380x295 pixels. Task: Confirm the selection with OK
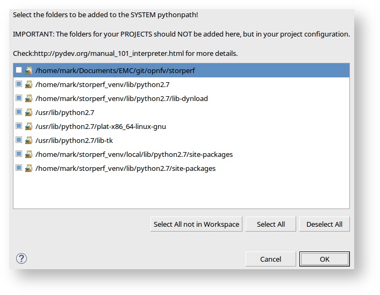(x=324, y=259)
